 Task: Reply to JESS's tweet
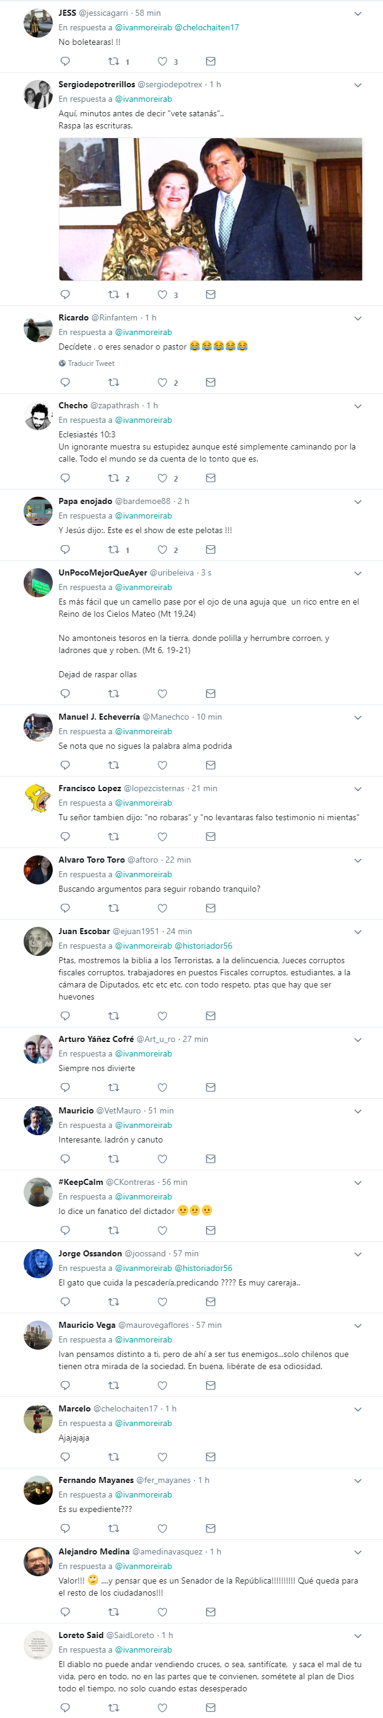coord(65,61)
